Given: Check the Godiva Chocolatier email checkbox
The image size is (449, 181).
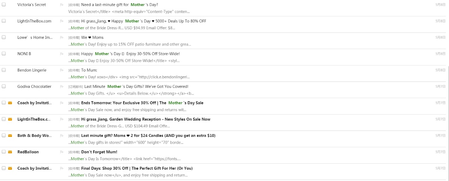Looking at the screenshot, I should pyautogui.click(x=4, y=86).
